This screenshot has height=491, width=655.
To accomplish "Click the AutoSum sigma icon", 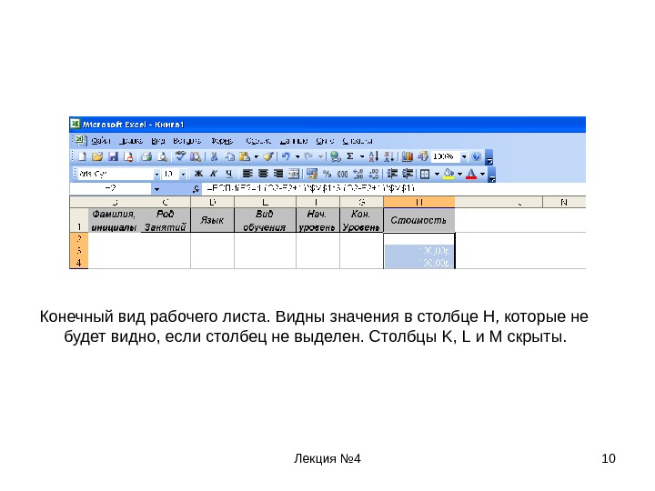I will click(350, 157).
